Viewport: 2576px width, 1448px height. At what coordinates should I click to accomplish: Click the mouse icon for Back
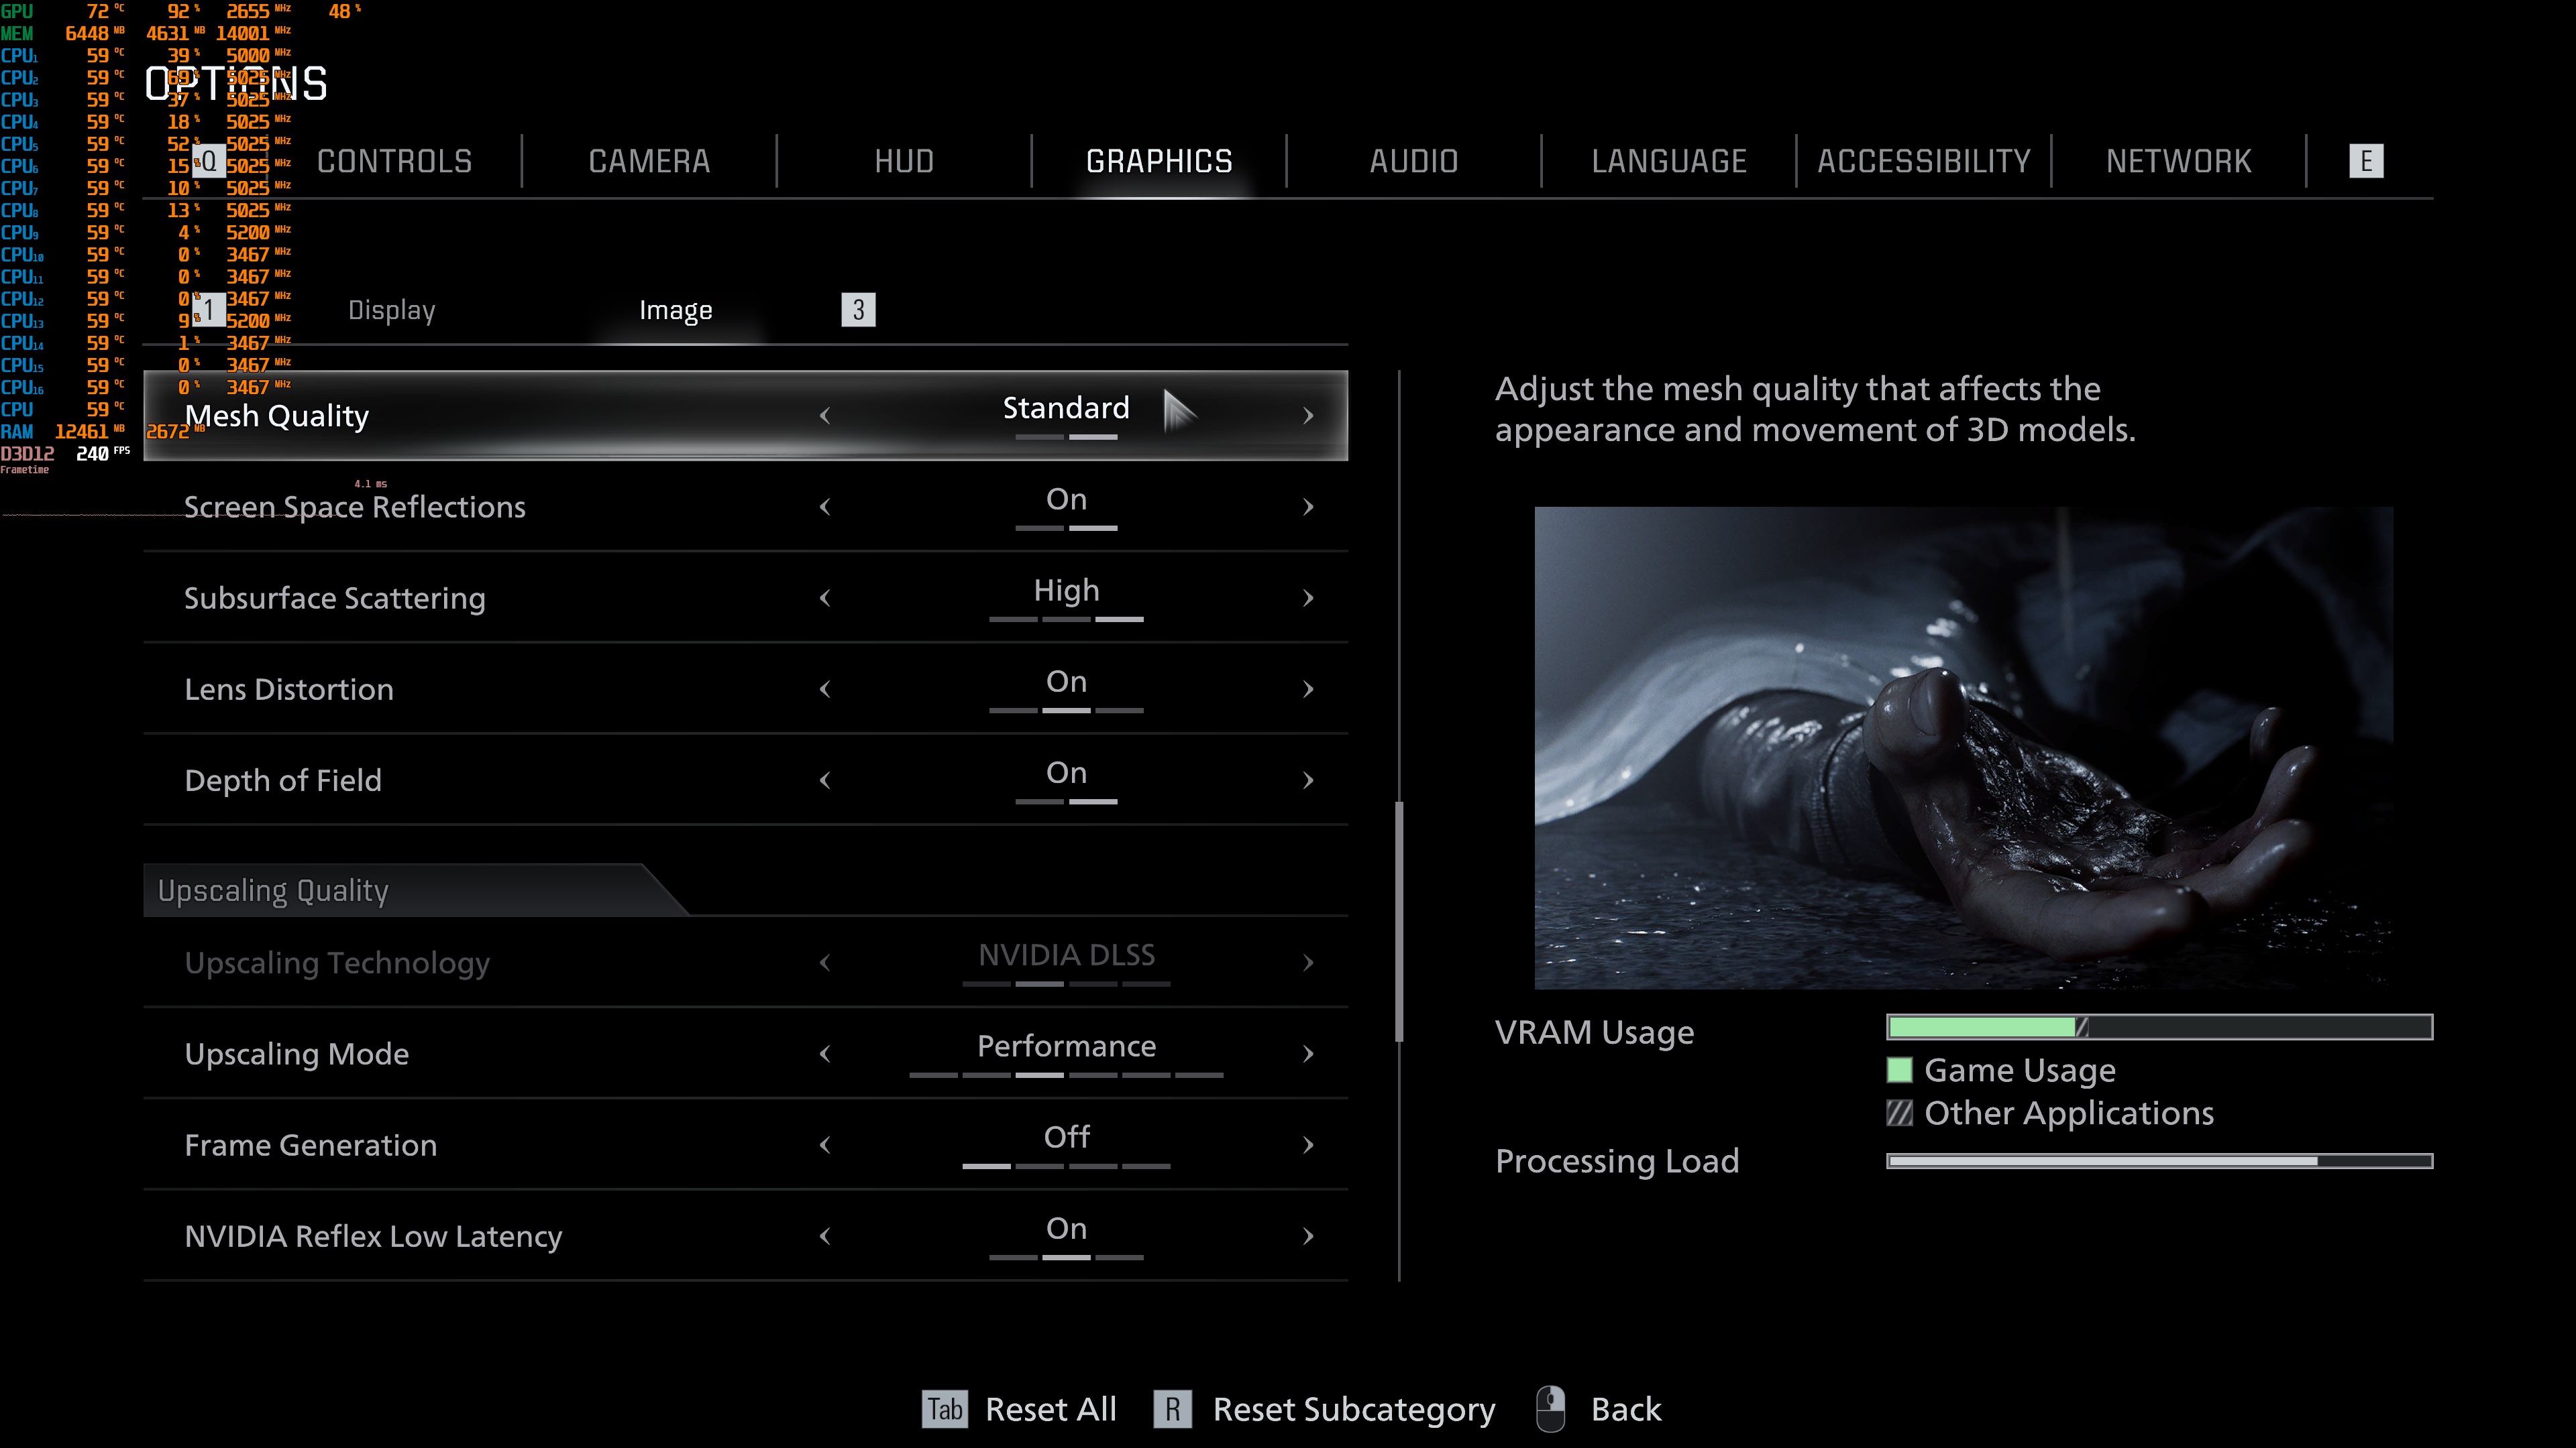(1550, 1409)
